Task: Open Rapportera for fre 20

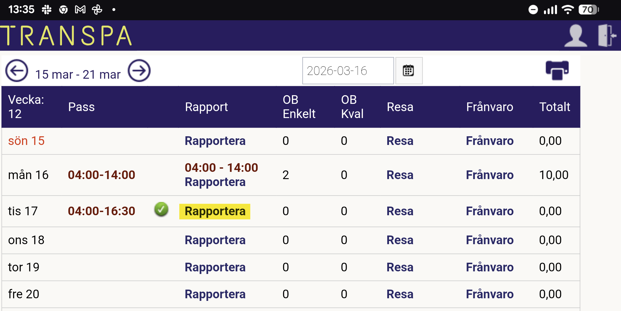Action: (215, 295)
